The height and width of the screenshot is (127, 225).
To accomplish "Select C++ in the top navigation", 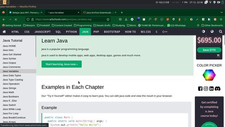I will pyautogui.click(x=165, y=32).
